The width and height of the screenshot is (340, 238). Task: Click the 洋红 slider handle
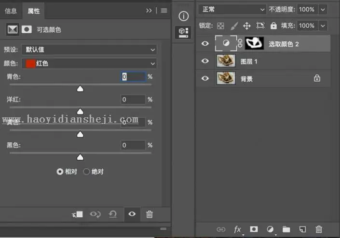80,112
